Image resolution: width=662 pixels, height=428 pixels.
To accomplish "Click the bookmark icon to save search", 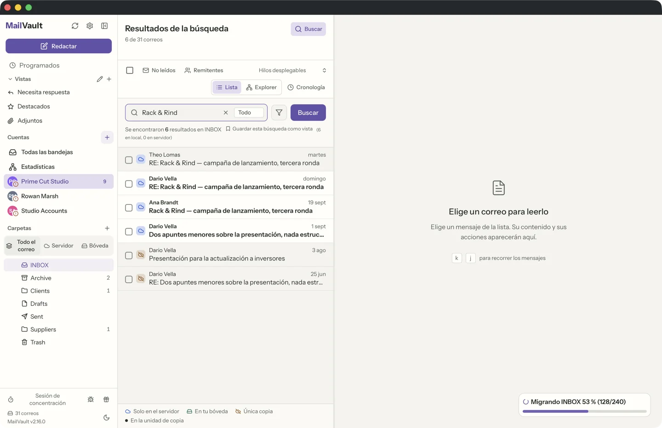I will click(228, 129).
